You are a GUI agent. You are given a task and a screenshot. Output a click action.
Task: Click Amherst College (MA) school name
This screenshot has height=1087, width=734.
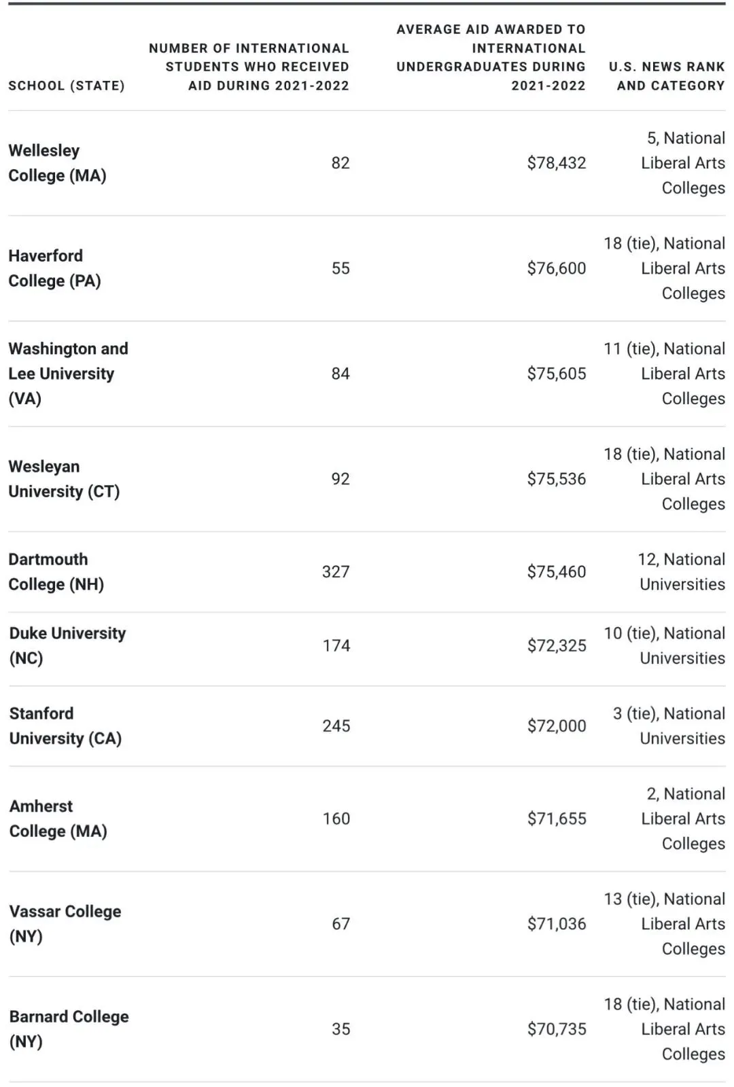[58, 819]
